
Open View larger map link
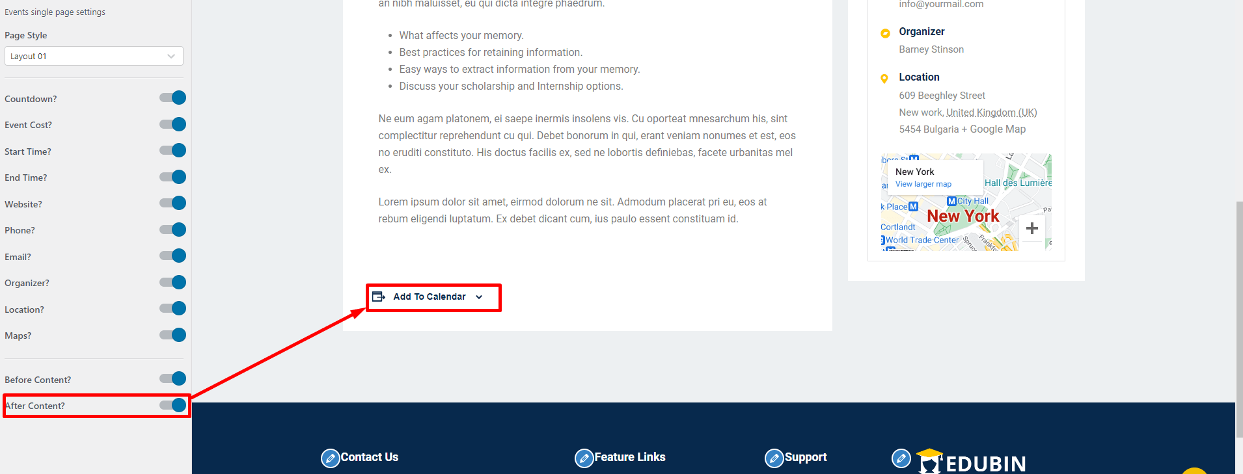click(x=923, y=184)
